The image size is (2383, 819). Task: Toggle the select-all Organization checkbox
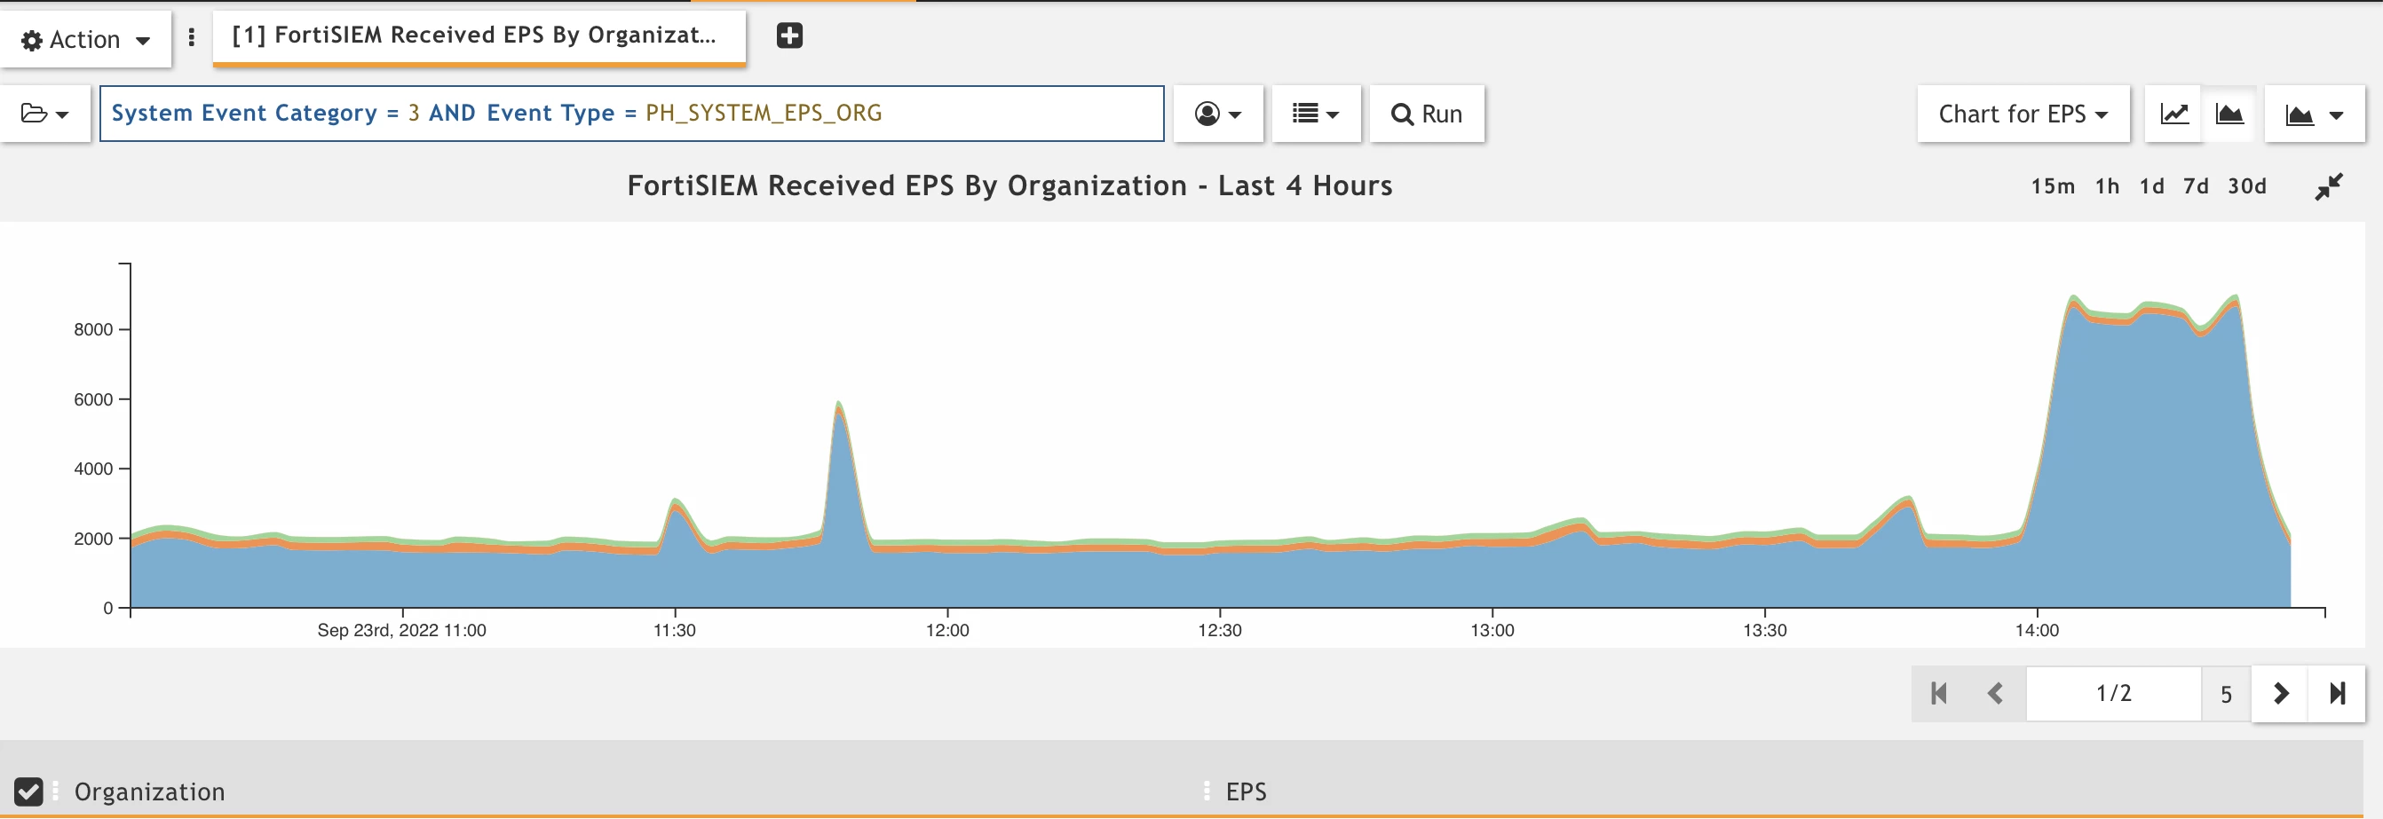pyautogui.click(x=28, y=791)
